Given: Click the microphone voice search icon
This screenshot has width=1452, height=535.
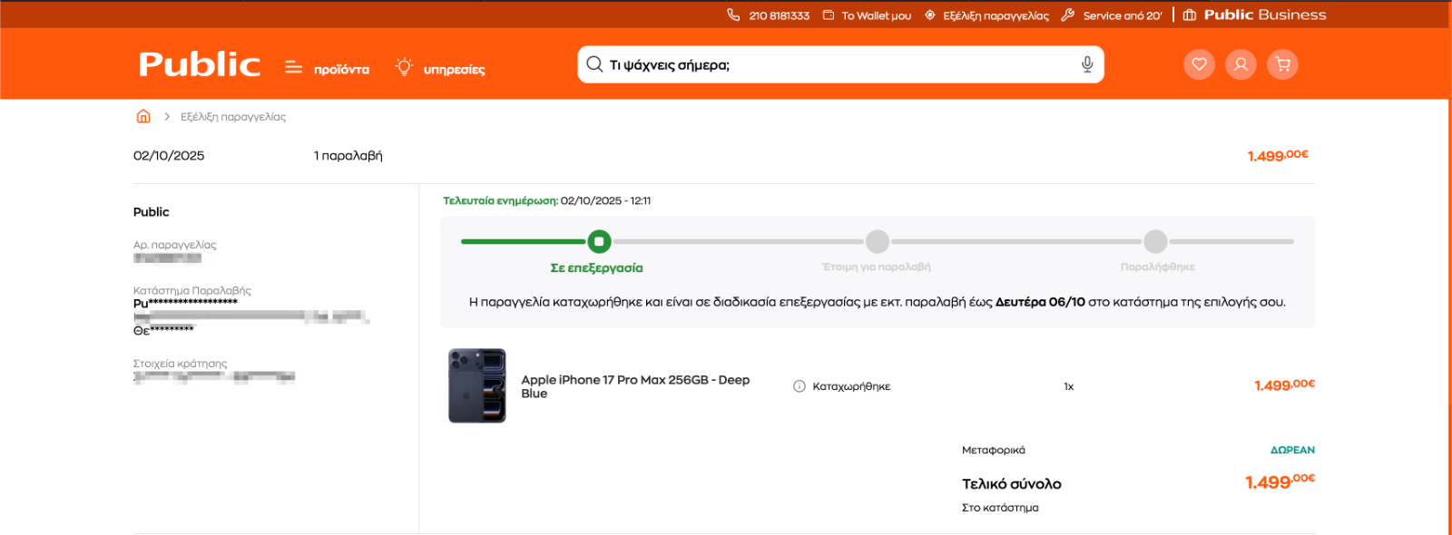Looking at the screenshot, I should tap(1086, 64).
